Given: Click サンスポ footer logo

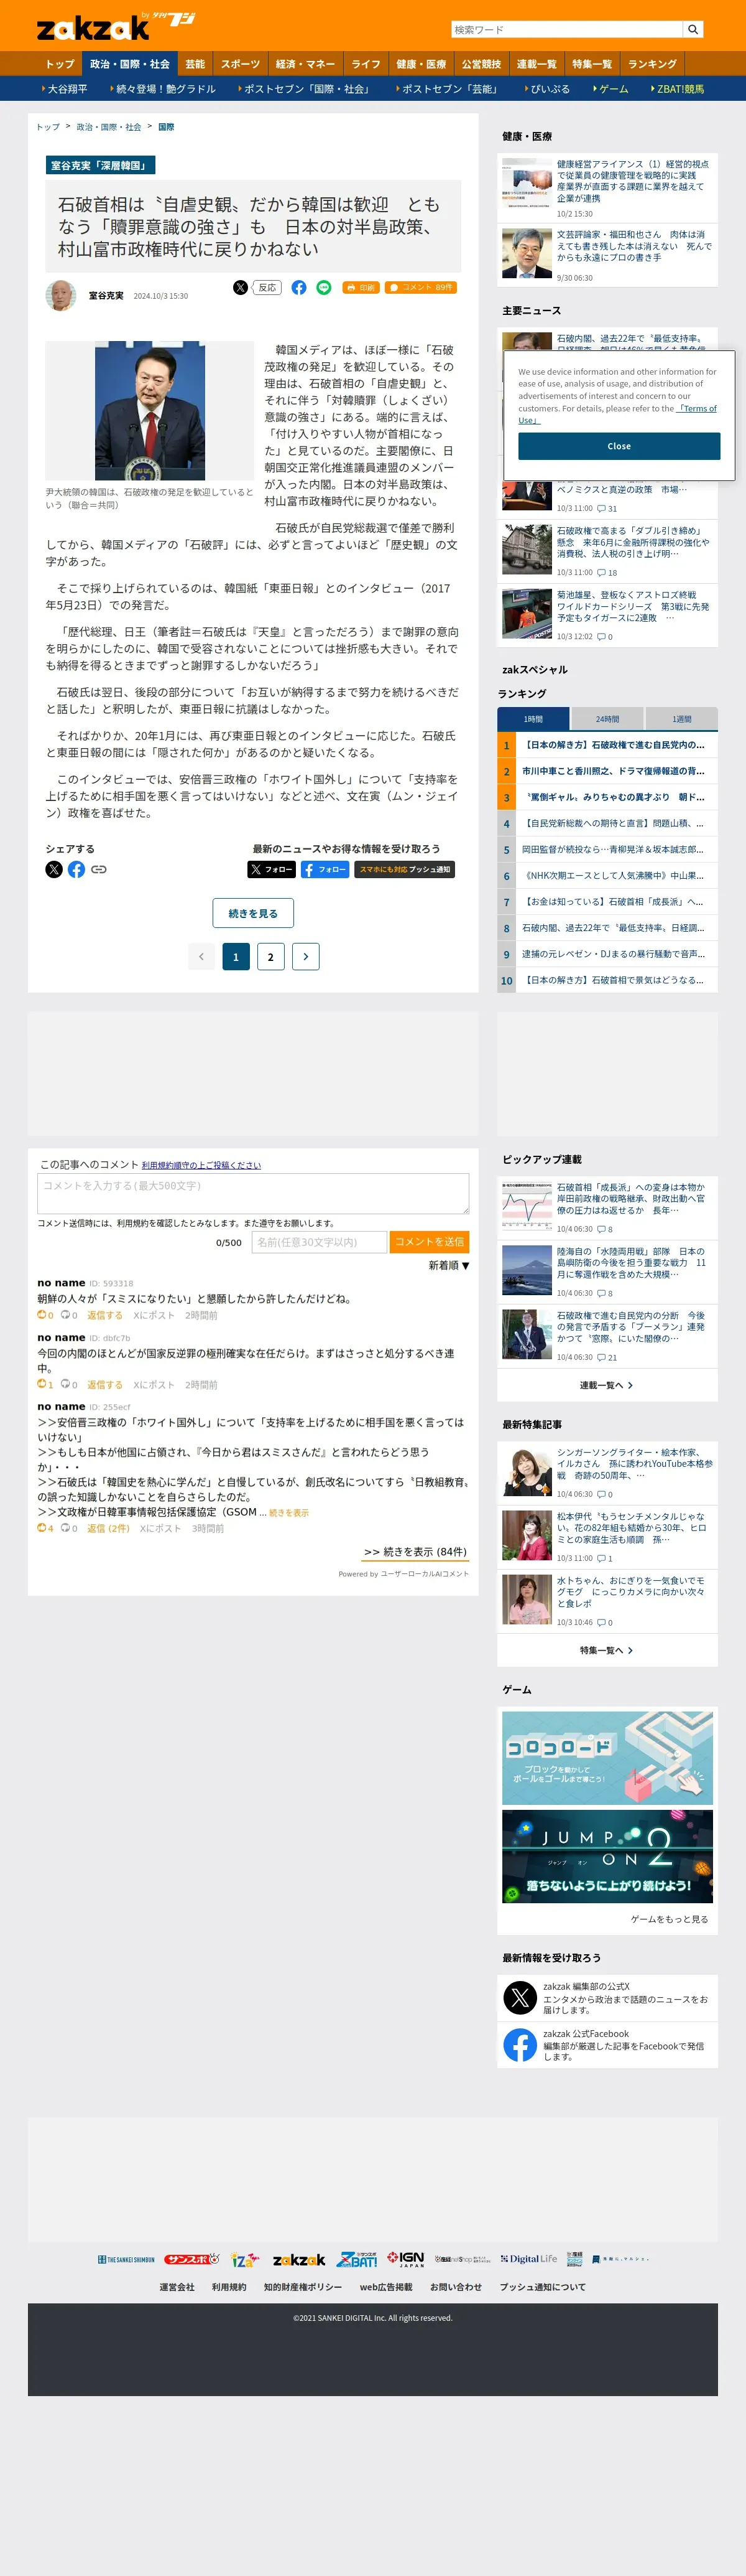Looking at the screenshot, I should tap(191, 2259).
